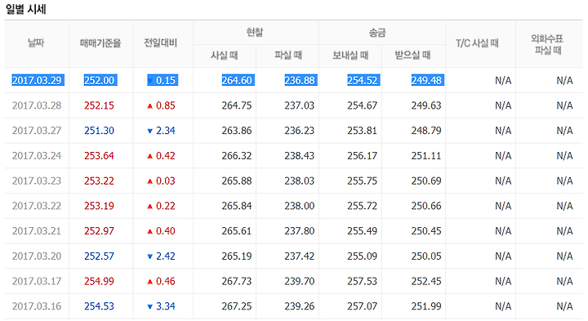The height and width of the screenshot is (321, 588).
Task: Click the 257.07 remittance send value
Action: point(363,306)
